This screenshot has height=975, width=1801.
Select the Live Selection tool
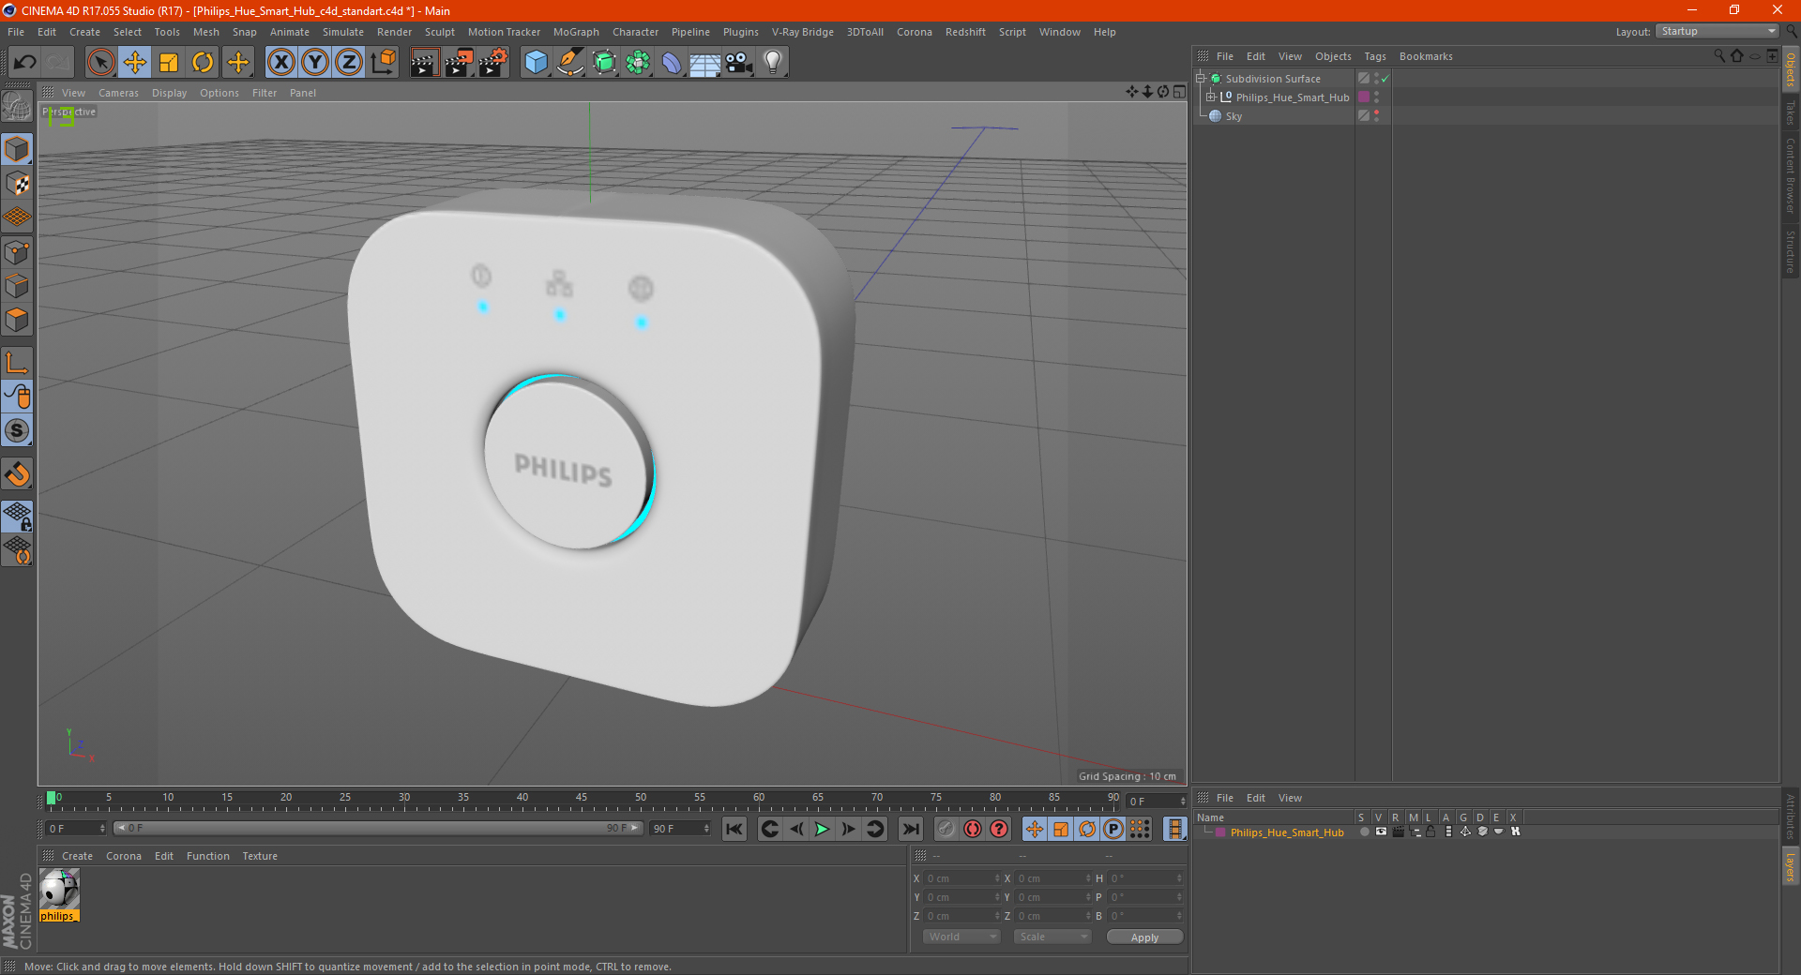tap(100, 63)
